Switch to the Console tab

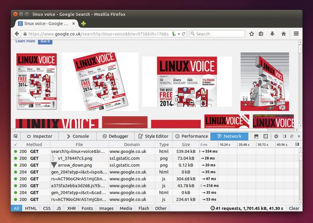point(78,136)
